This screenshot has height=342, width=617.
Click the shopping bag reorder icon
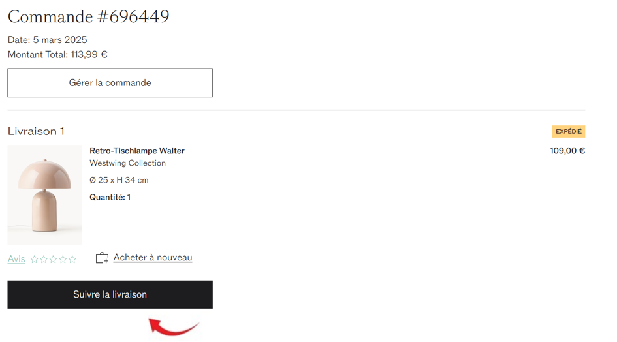(x=102, y=258)
